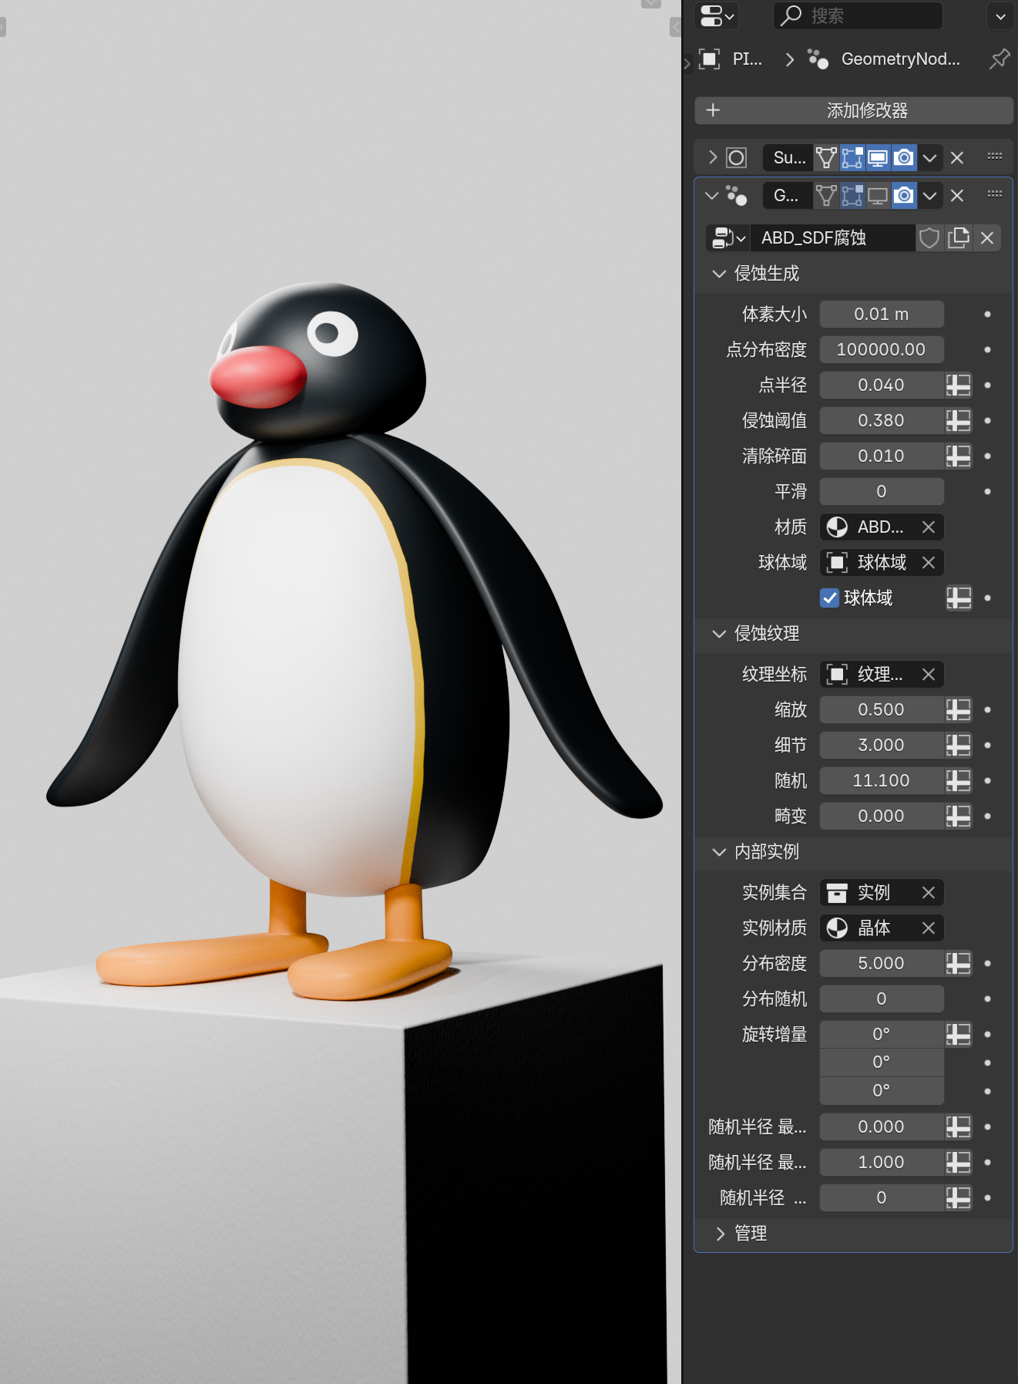Click the animate dot for 点分布密度
1018x1384 pixels.
point(987,350)
